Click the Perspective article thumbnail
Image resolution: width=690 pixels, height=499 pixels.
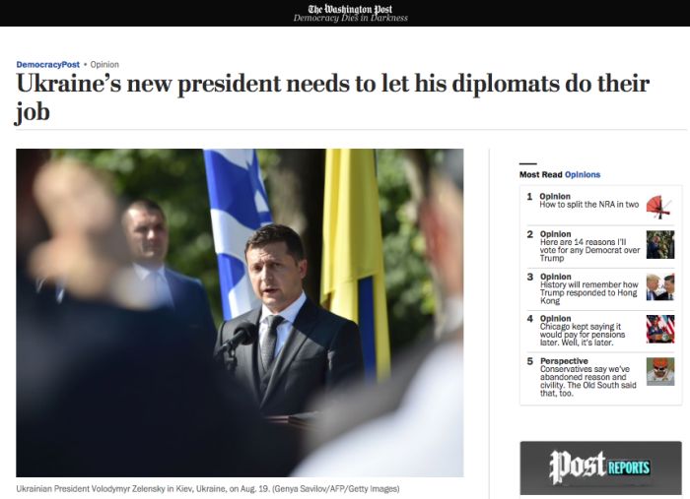tap(660, 372)
